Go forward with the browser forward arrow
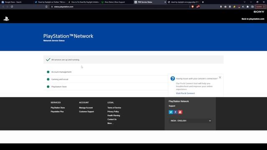 pos(8,7)
